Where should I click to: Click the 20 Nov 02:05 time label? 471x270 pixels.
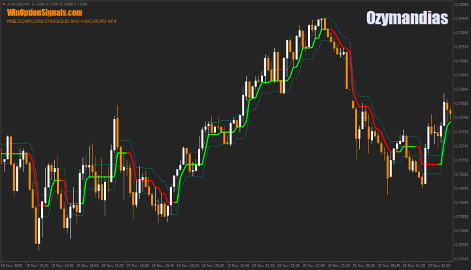click(441, 266)
